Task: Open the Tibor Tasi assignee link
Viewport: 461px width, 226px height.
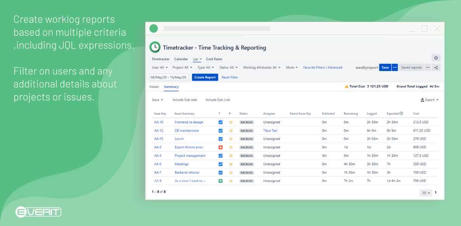Action: [x=270, y=130]
